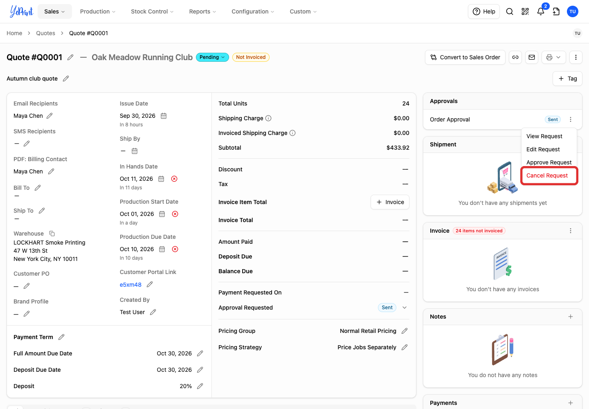The image size is (589, 409).
Task: Open the Invoice panel kebab menu
Action: 571,231
